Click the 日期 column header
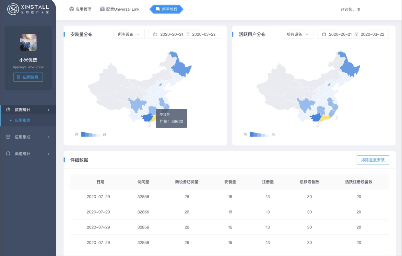 point(100,182)
